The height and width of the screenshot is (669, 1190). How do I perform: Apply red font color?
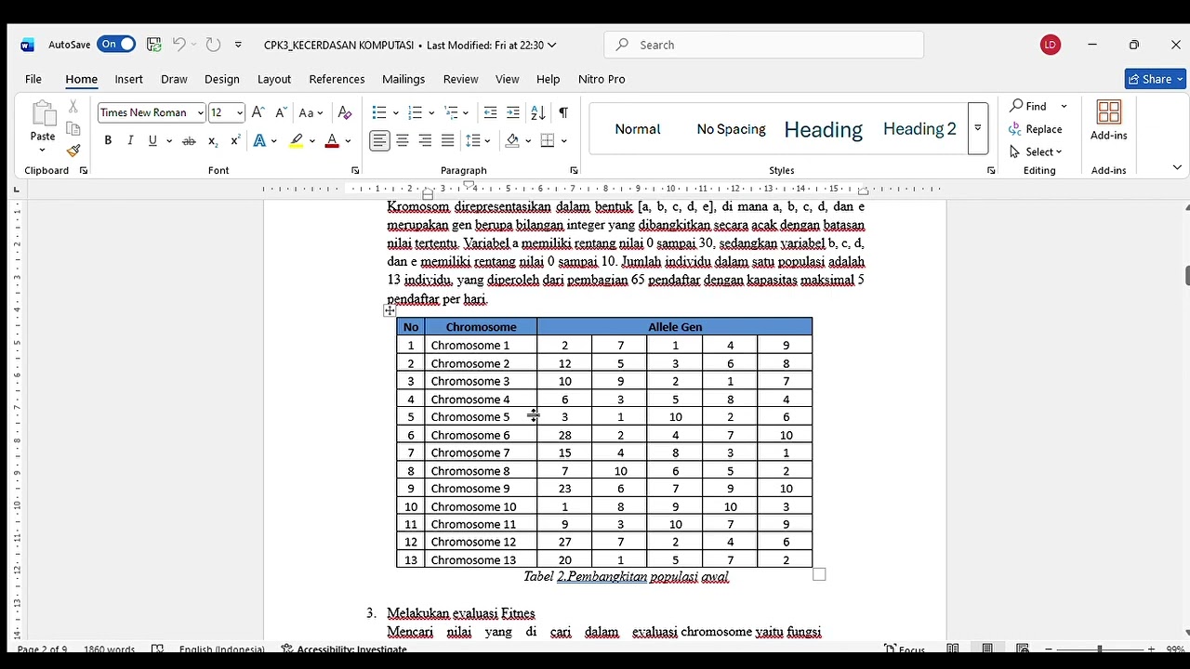[x=332, y=141]
